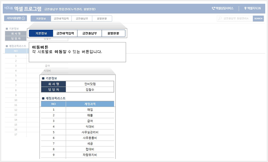Click the magnifier icon in the search box
The width and height of the screenshot is (268, 162).
point(220,18)
